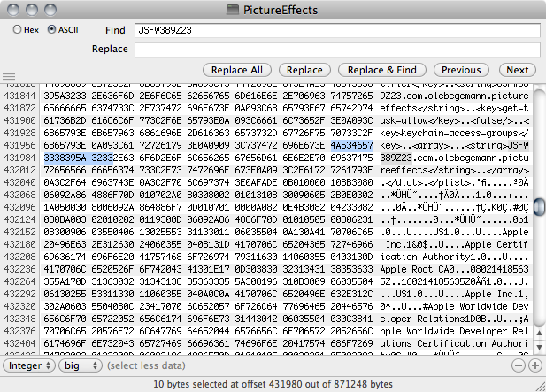Click the scrollbar down arrow
Image resolution: width=546 pixels, height=392 pixels.
click(x=538, y=347)
